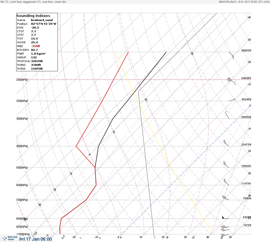This screenshot has height=242, width=270.
Task: Click the DMI/HIRLAM-K model run header text
Action: (x=244, y=2)
